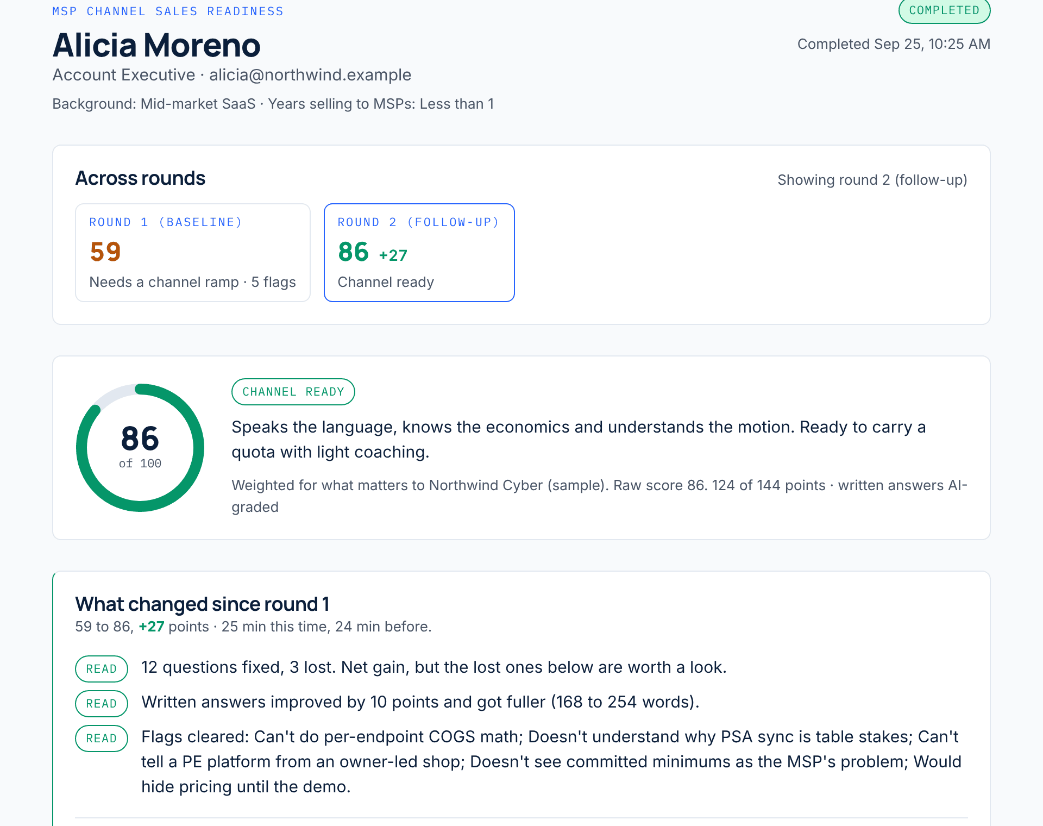This screenshot has width=1043, height=826.
Task: Select the Round 2 (Follow-up) score card
Action: [x=419, y=253]
